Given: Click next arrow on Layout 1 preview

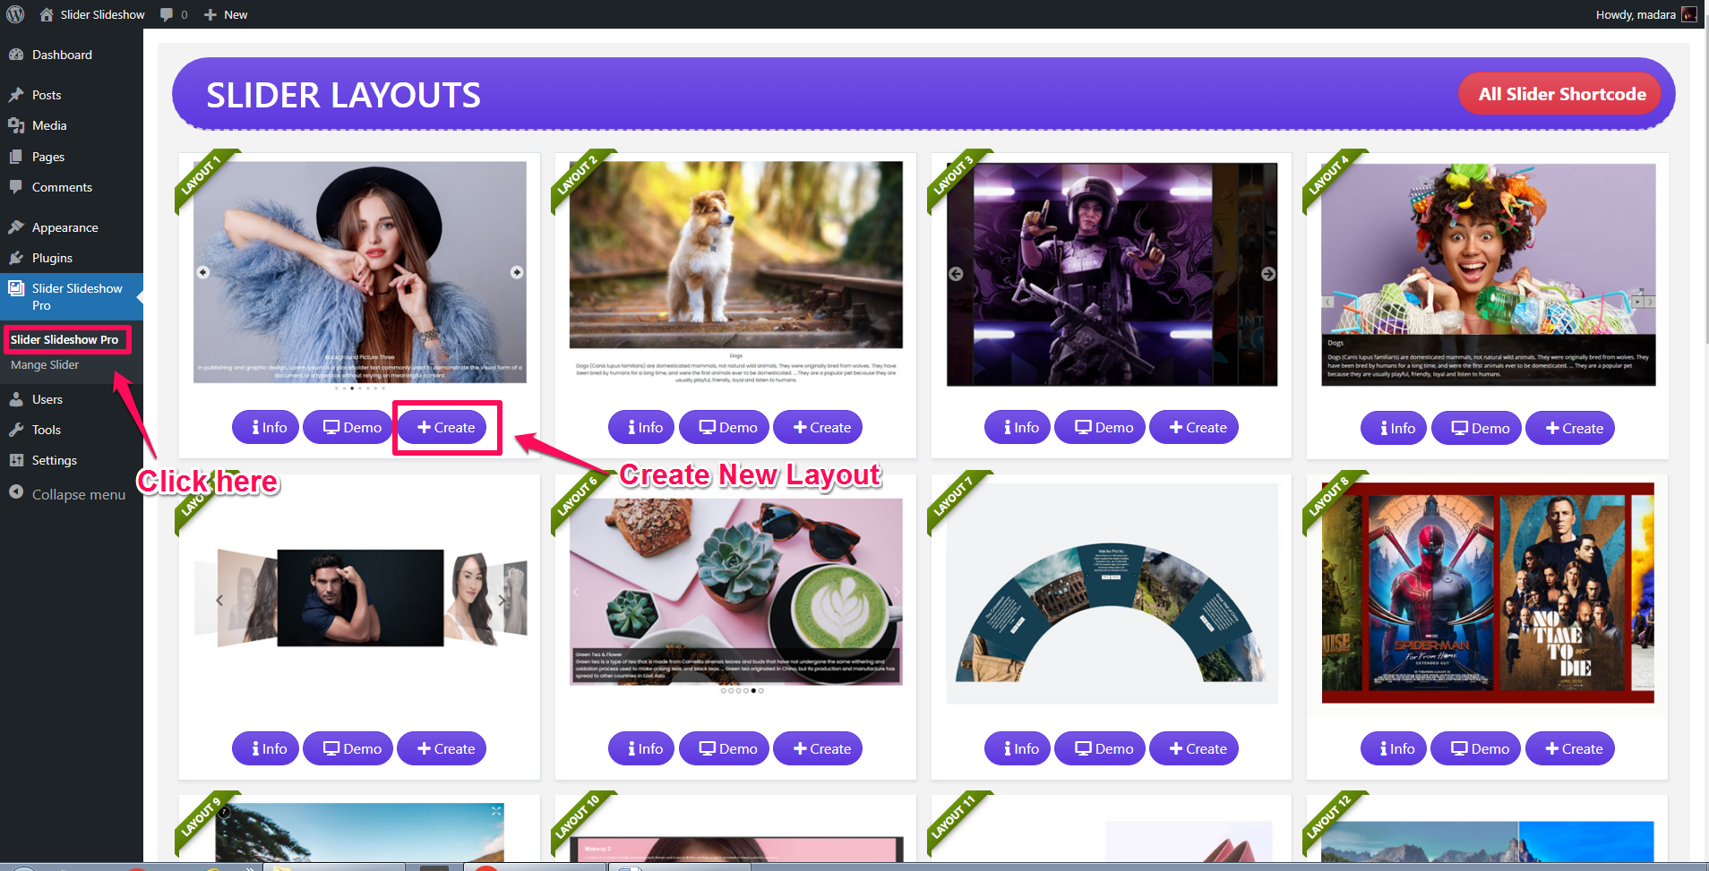Looking at the screenshot, I should tap(517, 272).
